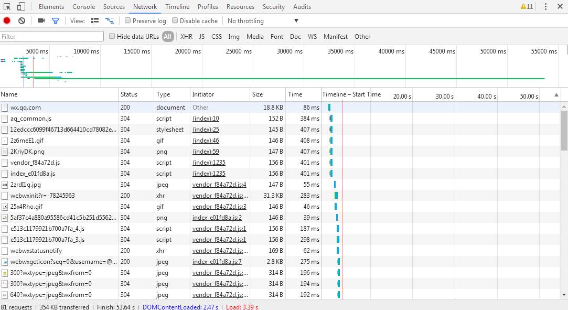The width and height of the screenshot is (568, 310).
Task: Tick the Hide data URLs checkbox
Action: click(112, 37)
